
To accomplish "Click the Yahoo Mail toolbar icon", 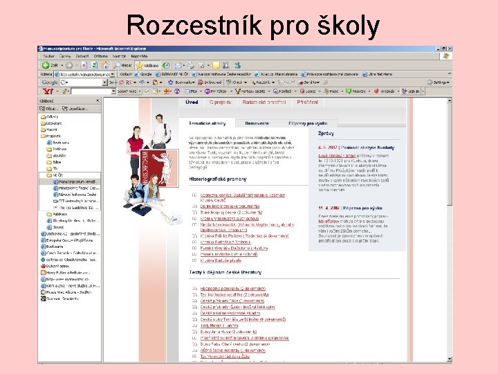I will tap(192, 91).
